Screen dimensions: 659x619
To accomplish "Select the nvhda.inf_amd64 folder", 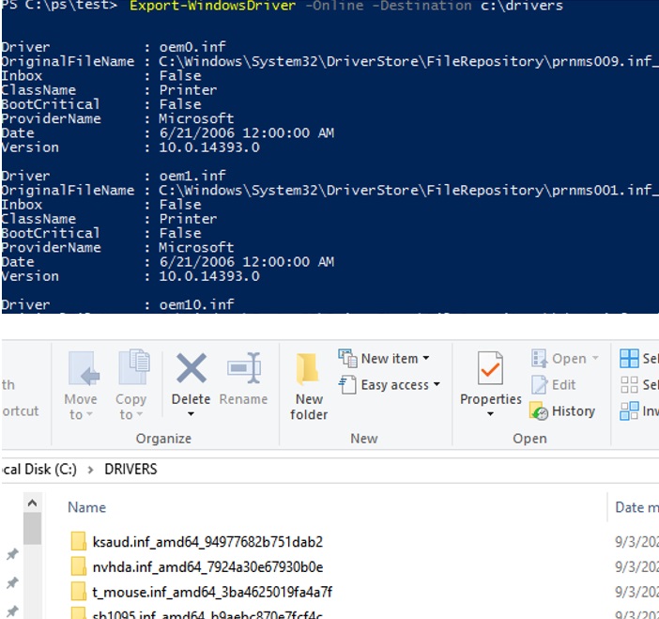I will (207, 567).
